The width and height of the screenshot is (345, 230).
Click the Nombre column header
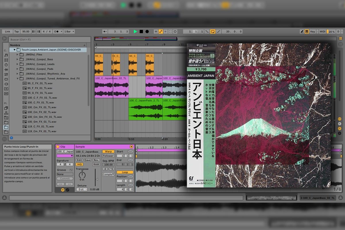click(x=48, y=45)
